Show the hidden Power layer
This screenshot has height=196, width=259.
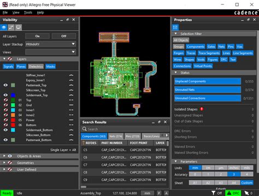point(5,120)
